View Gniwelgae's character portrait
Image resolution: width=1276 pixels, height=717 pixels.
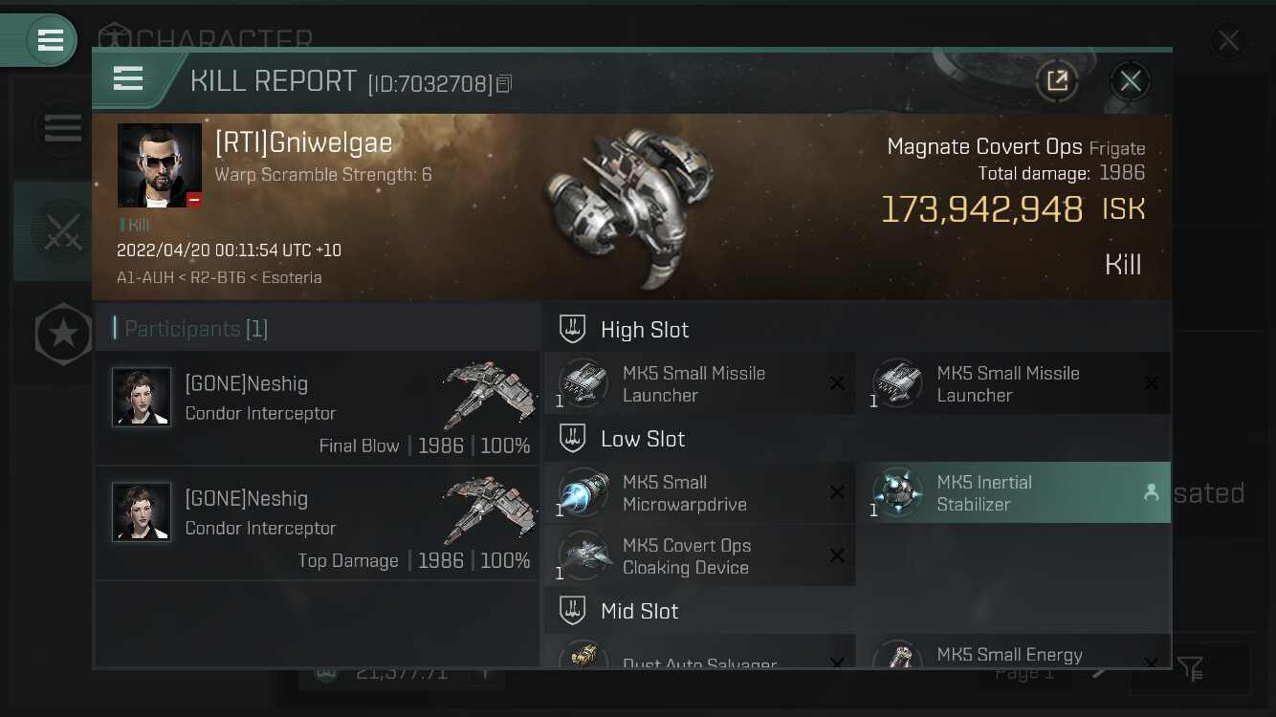pyautogui.click(x=160, y=165)
